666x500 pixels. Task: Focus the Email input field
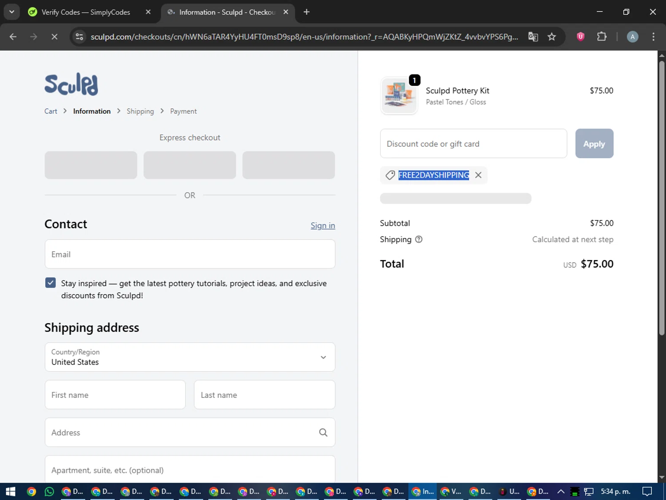click(x=190, y=254)
